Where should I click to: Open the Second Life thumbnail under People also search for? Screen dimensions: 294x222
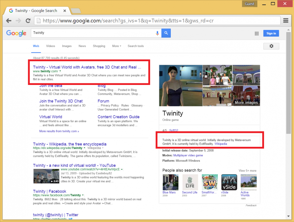point(190,182)
